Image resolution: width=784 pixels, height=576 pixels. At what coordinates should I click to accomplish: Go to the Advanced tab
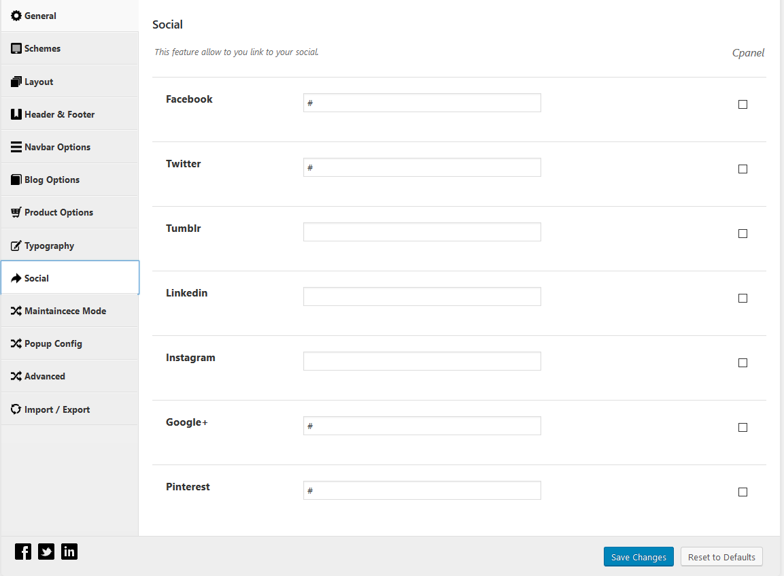(69, 376)
